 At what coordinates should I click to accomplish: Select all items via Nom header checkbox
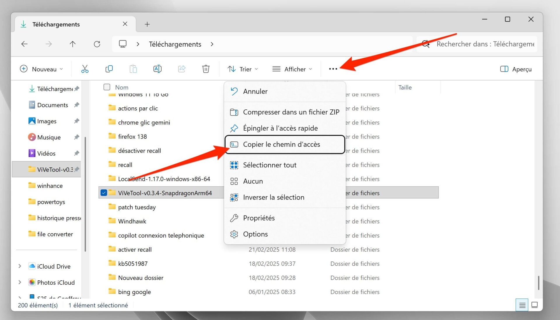coord(107,87)
